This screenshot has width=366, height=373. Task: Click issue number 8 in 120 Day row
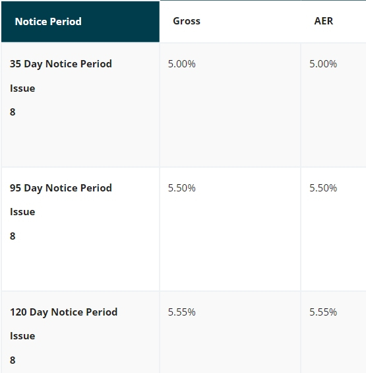click(x=13, y=360)
